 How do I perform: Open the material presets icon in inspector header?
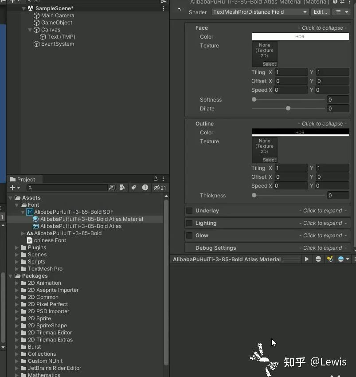coord(342,3)
